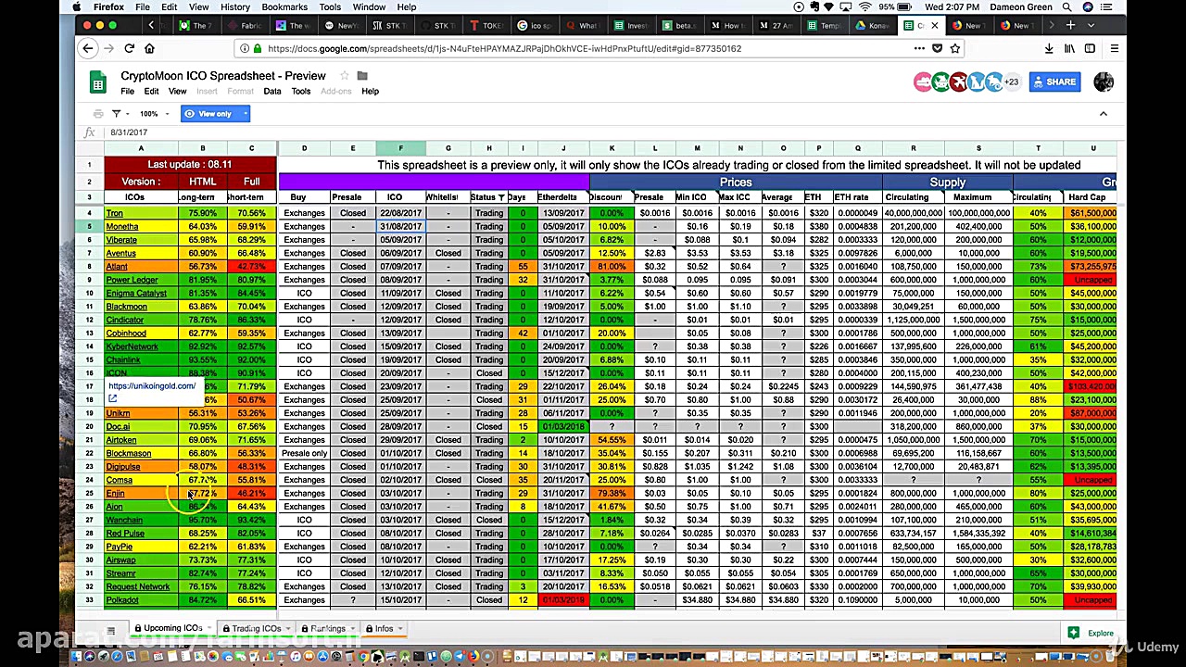
Task: Click the filter icon in toolbar
Action: pos(117,114)
